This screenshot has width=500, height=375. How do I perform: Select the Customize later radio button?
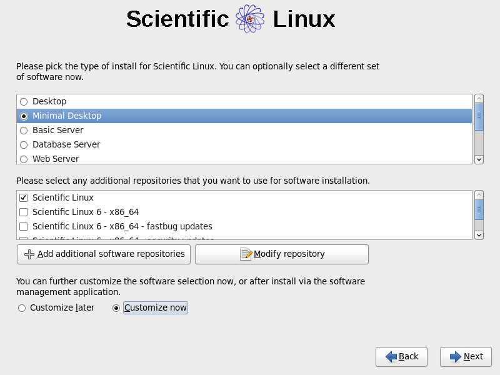pyautogui.click(x=22, y=308)
